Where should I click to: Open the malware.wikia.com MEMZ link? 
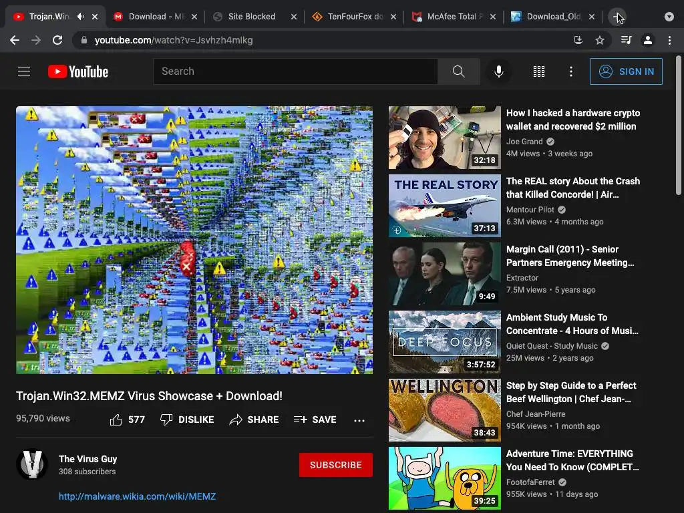(138, 496)
